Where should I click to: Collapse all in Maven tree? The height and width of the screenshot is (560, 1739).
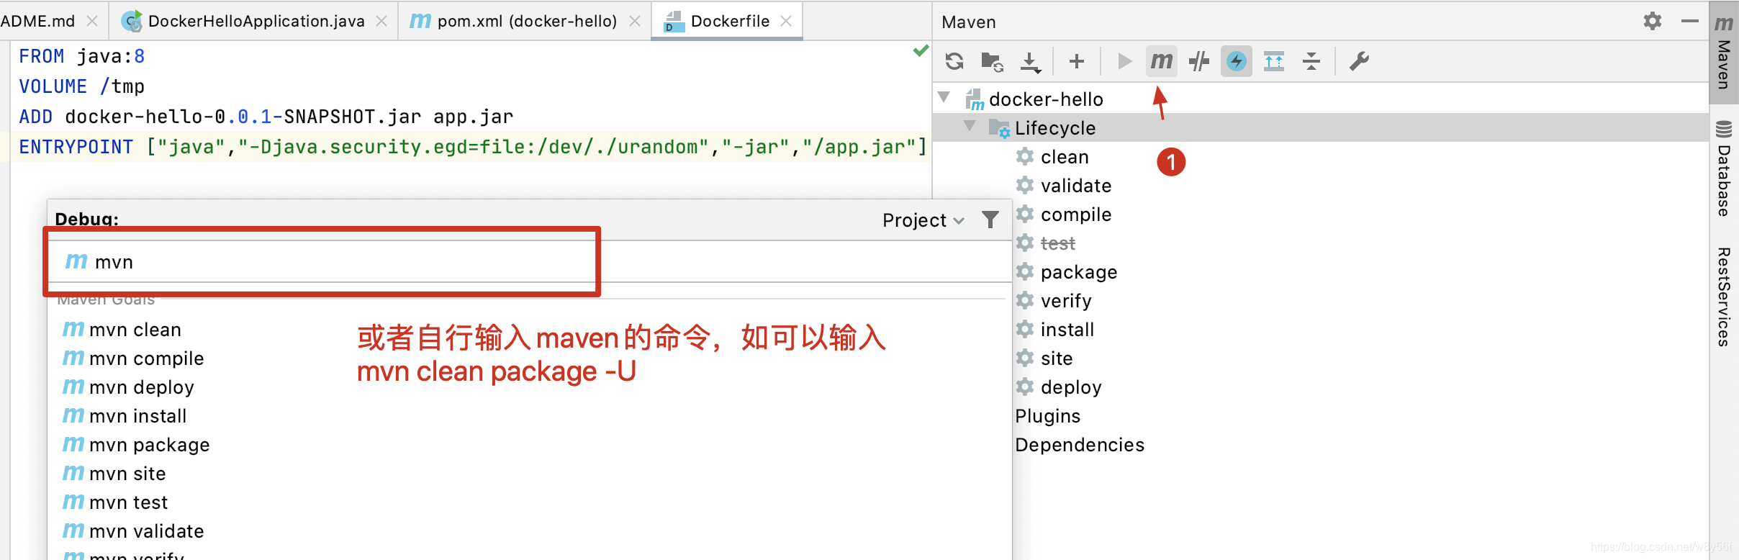tap(1311, 61)
